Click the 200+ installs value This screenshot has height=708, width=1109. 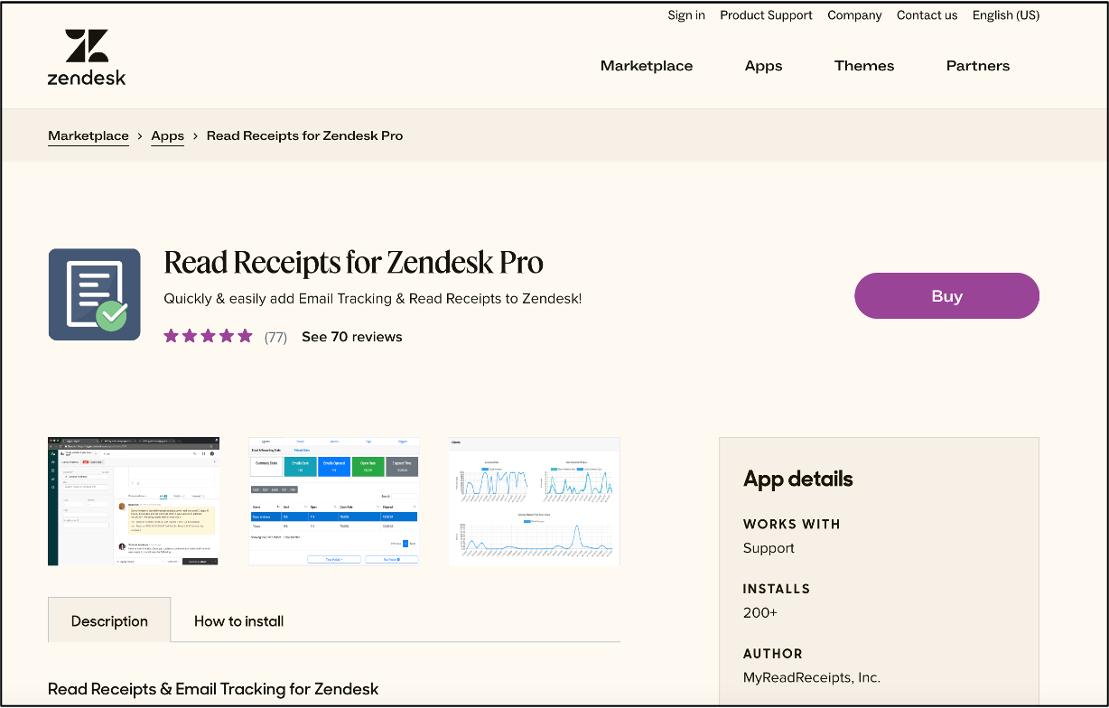pos(760,613)
